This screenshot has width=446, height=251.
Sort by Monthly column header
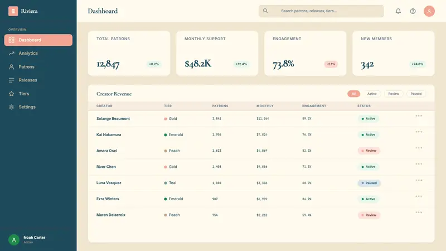coord(265,106)
